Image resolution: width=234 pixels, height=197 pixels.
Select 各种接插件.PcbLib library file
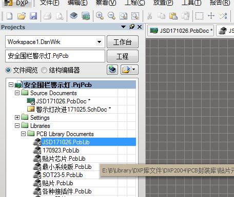pos(67,191)
